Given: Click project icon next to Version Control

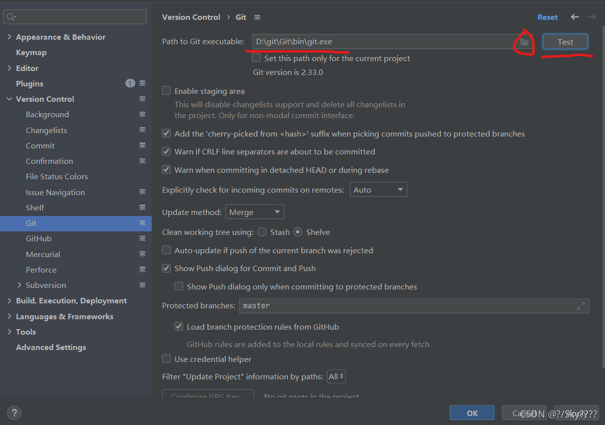Looking at the screenshot, I should (143, 99).
